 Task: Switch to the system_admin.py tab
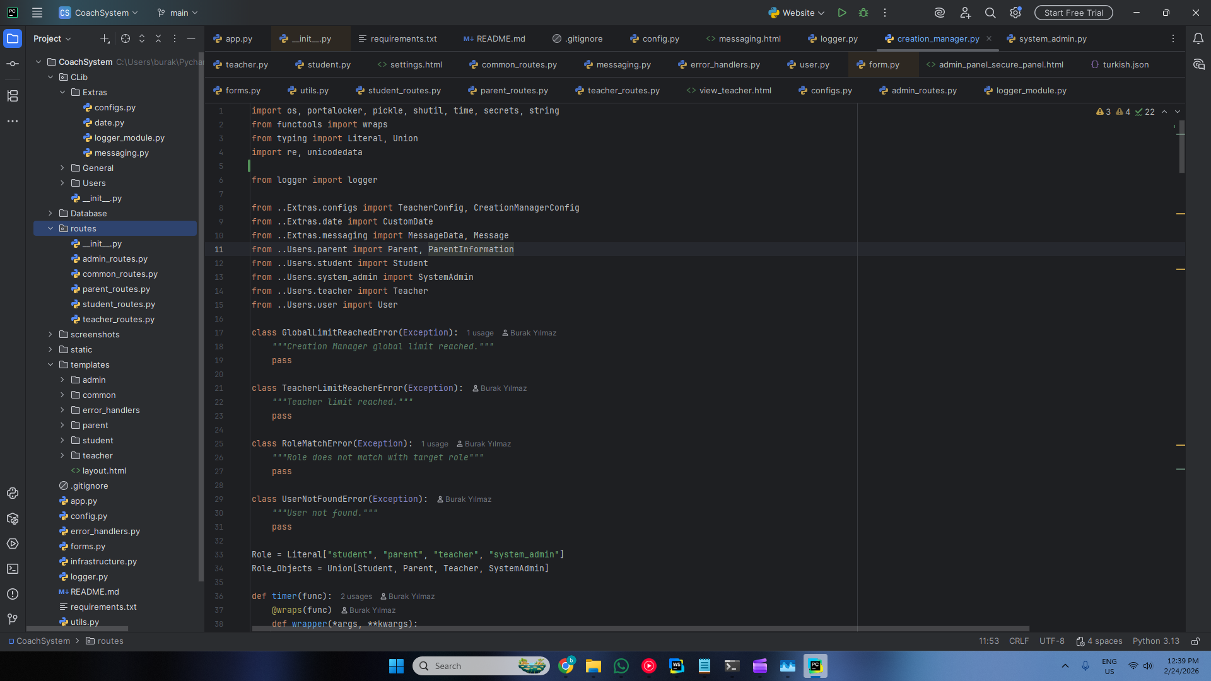pos(1046,38)
